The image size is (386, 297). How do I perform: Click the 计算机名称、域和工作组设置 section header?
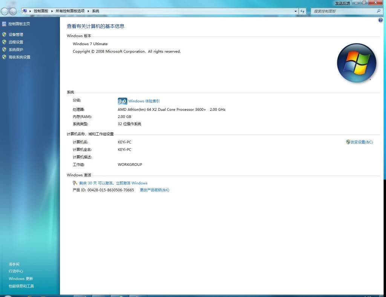point(90,134)
